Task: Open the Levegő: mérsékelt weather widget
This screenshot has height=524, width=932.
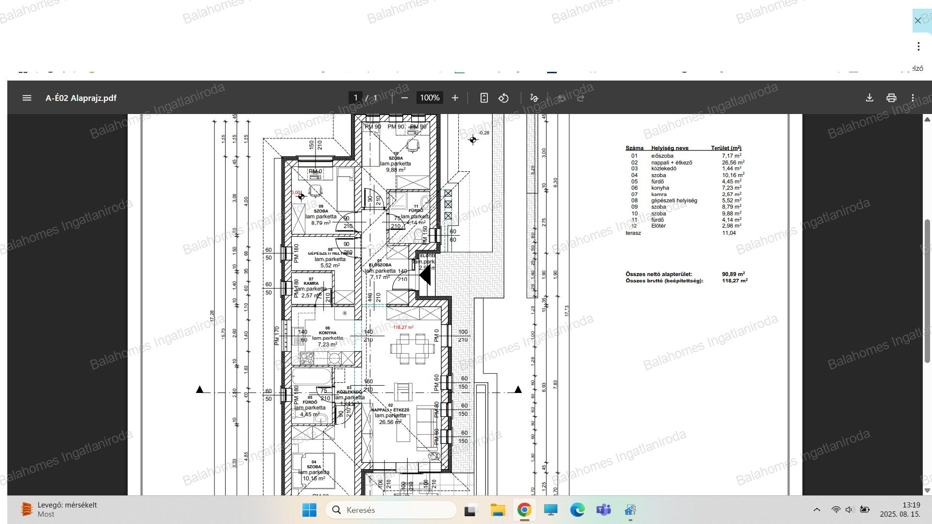Action: 58,509
